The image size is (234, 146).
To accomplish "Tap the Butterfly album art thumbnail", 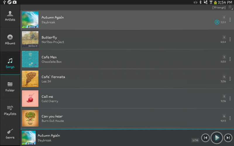I will click(x=30, y=39).
